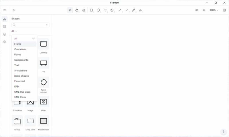Choose the eraser tool
The height and width of the screenshot is (137, 229).
coord(84,10)
